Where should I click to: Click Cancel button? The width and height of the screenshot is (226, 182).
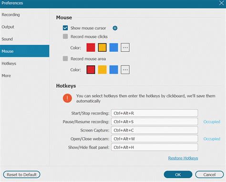pos(209,175)
